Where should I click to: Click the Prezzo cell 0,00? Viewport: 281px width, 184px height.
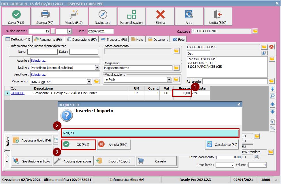click(x=182, y=93)
